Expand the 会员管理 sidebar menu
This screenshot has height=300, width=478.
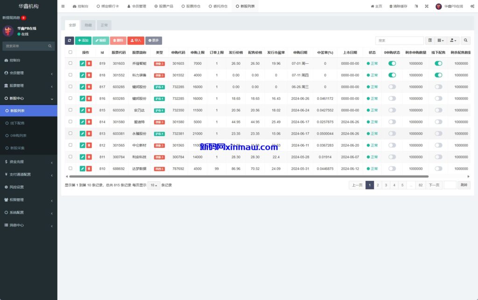click(x=28, y=73)
